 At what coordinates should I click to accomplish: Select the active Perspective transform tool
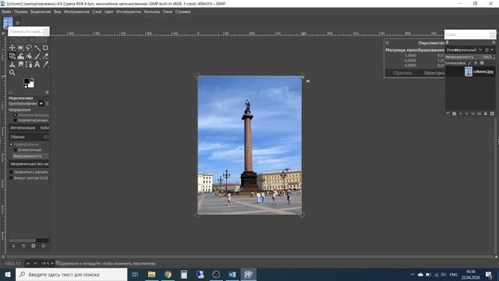click(12, 56)
